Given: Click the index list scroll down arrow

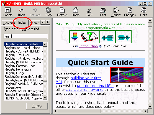Looking at the screenshot, I should (x=45, y=98).
